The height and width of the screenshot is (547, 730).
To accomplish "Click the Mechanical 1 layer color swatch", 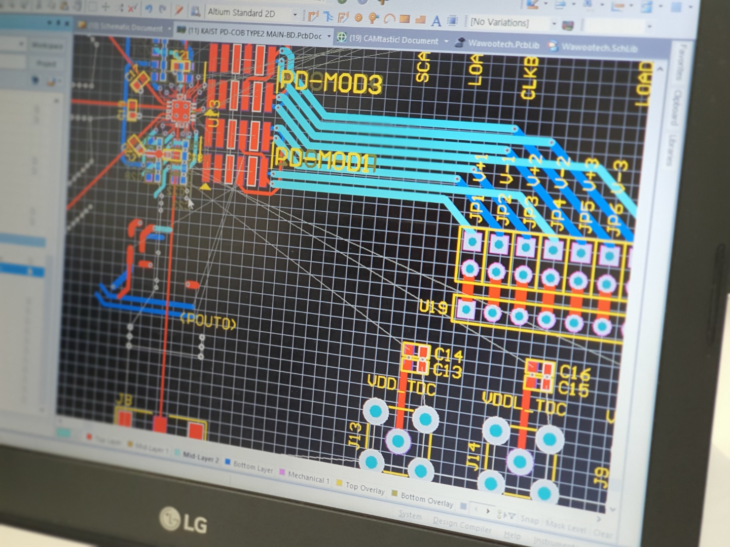I will (x=282, y=472).
